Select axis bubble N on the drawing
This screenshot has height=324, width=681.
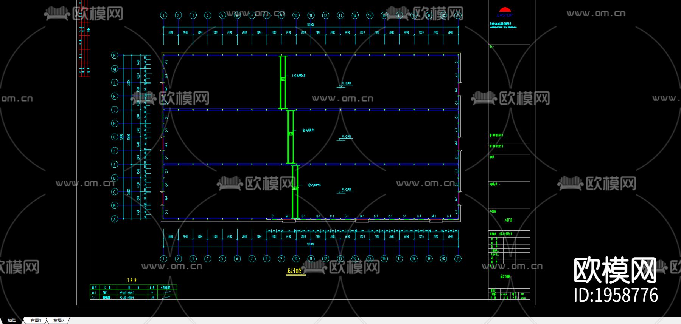click(x=115, y=55)
